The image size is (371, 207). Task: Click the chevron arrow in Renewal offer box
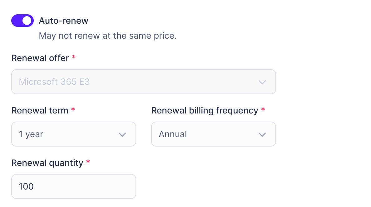262,82
